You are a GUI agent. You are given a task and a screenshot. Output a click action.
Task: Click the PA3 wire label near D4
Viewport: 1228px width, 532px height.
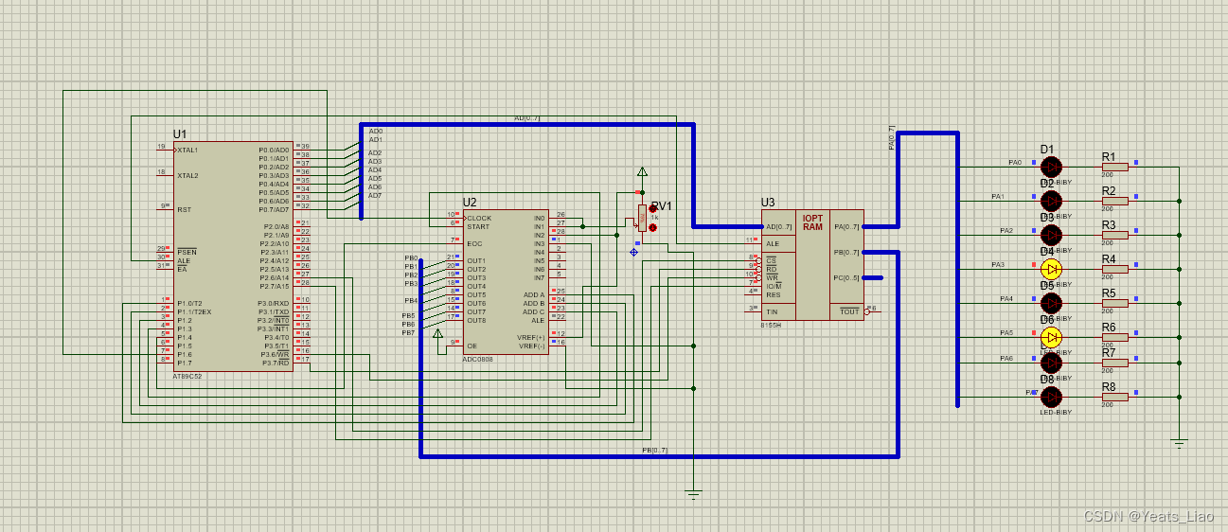click(998, 265)
